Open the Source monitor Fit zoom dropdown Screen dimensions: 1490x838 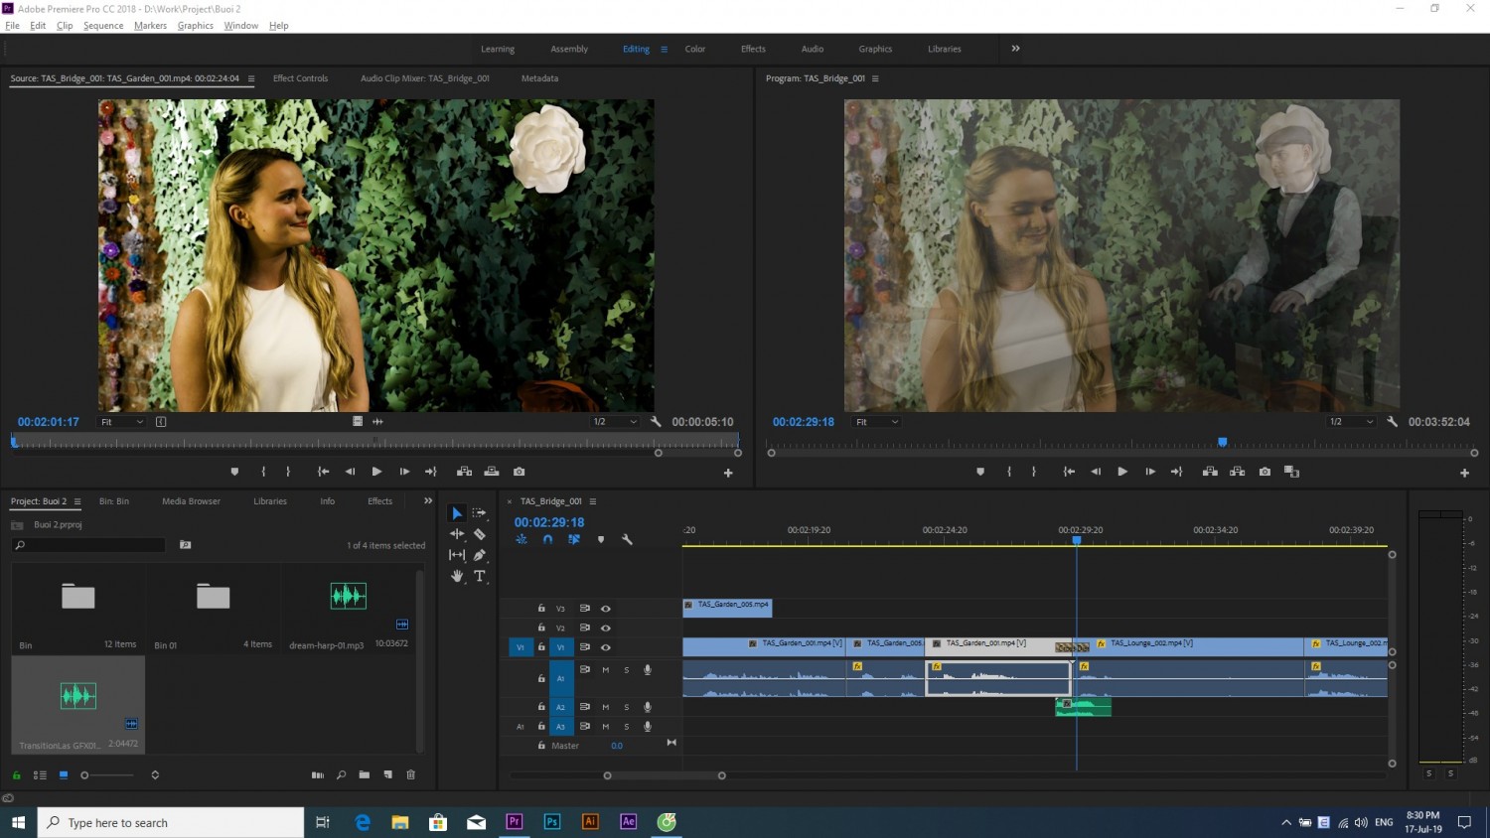(122, 422)
